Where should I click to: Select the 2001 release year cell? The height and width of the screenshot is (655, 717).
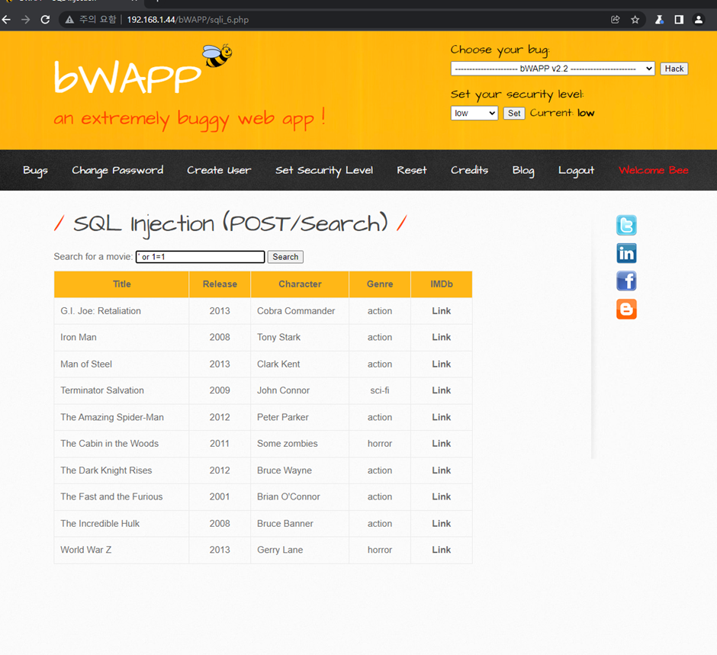[220, 496]
